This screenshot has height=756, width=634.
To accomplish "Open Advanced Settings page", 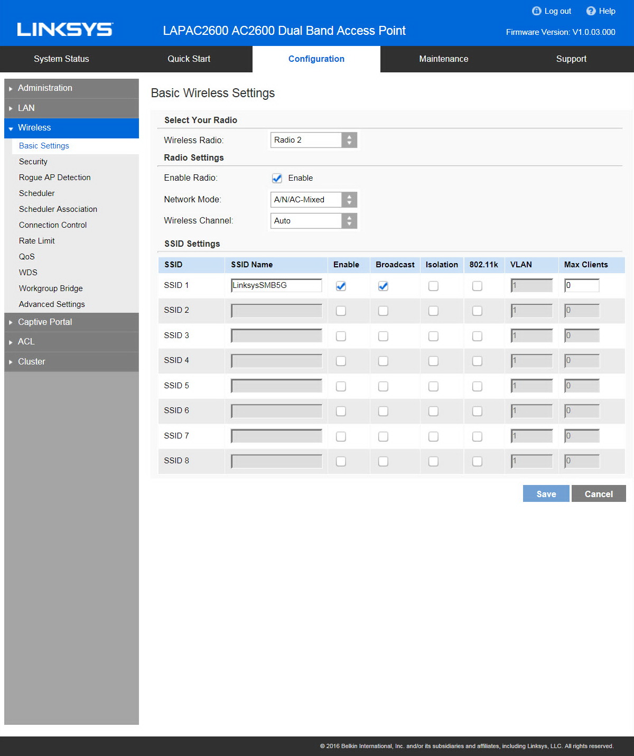I will (x=52, y=304).
